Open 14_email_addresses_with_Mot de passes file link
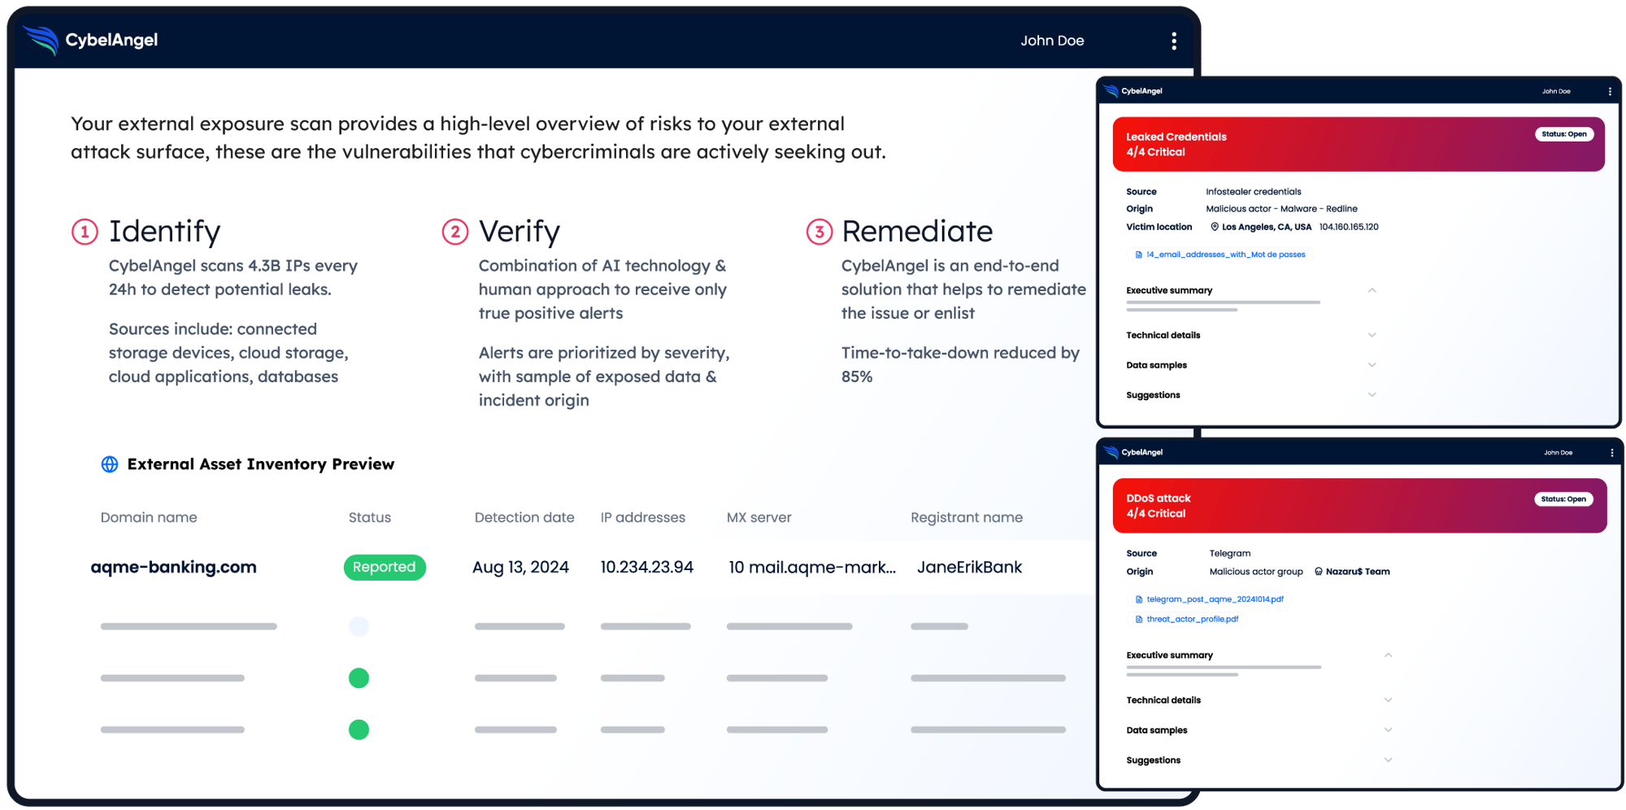 point(1225,255)
